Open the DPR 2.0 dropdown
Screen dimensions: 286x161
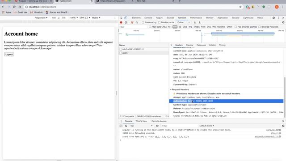tap(85, 18)
